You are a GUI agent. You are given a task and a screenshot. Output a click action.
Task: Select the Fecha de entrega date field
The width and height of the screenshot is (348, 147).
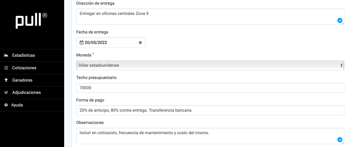pos(110,43)
